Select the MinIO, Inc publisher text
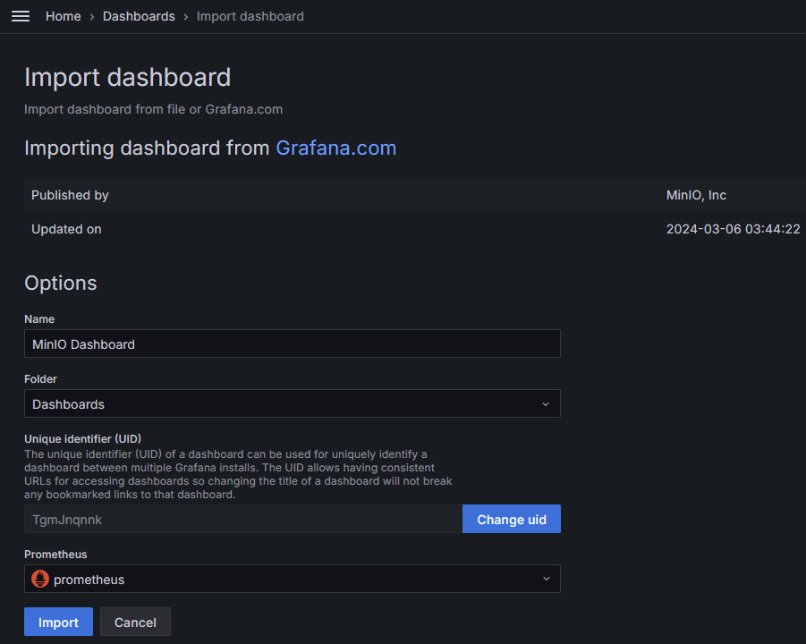 [696, 195]
